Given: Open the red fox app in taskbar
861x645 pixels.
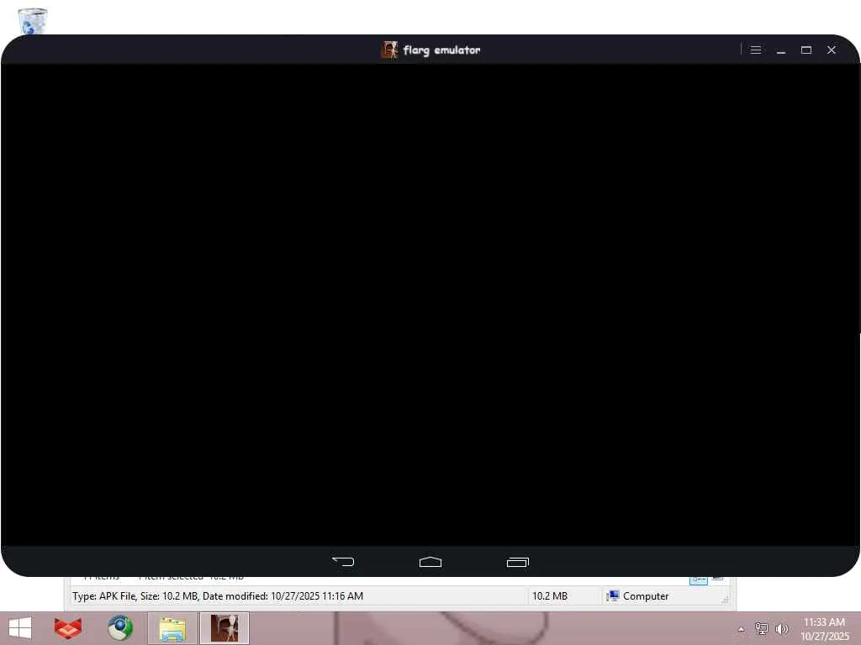Looking at the screenshot, I should tap(68, 628).
